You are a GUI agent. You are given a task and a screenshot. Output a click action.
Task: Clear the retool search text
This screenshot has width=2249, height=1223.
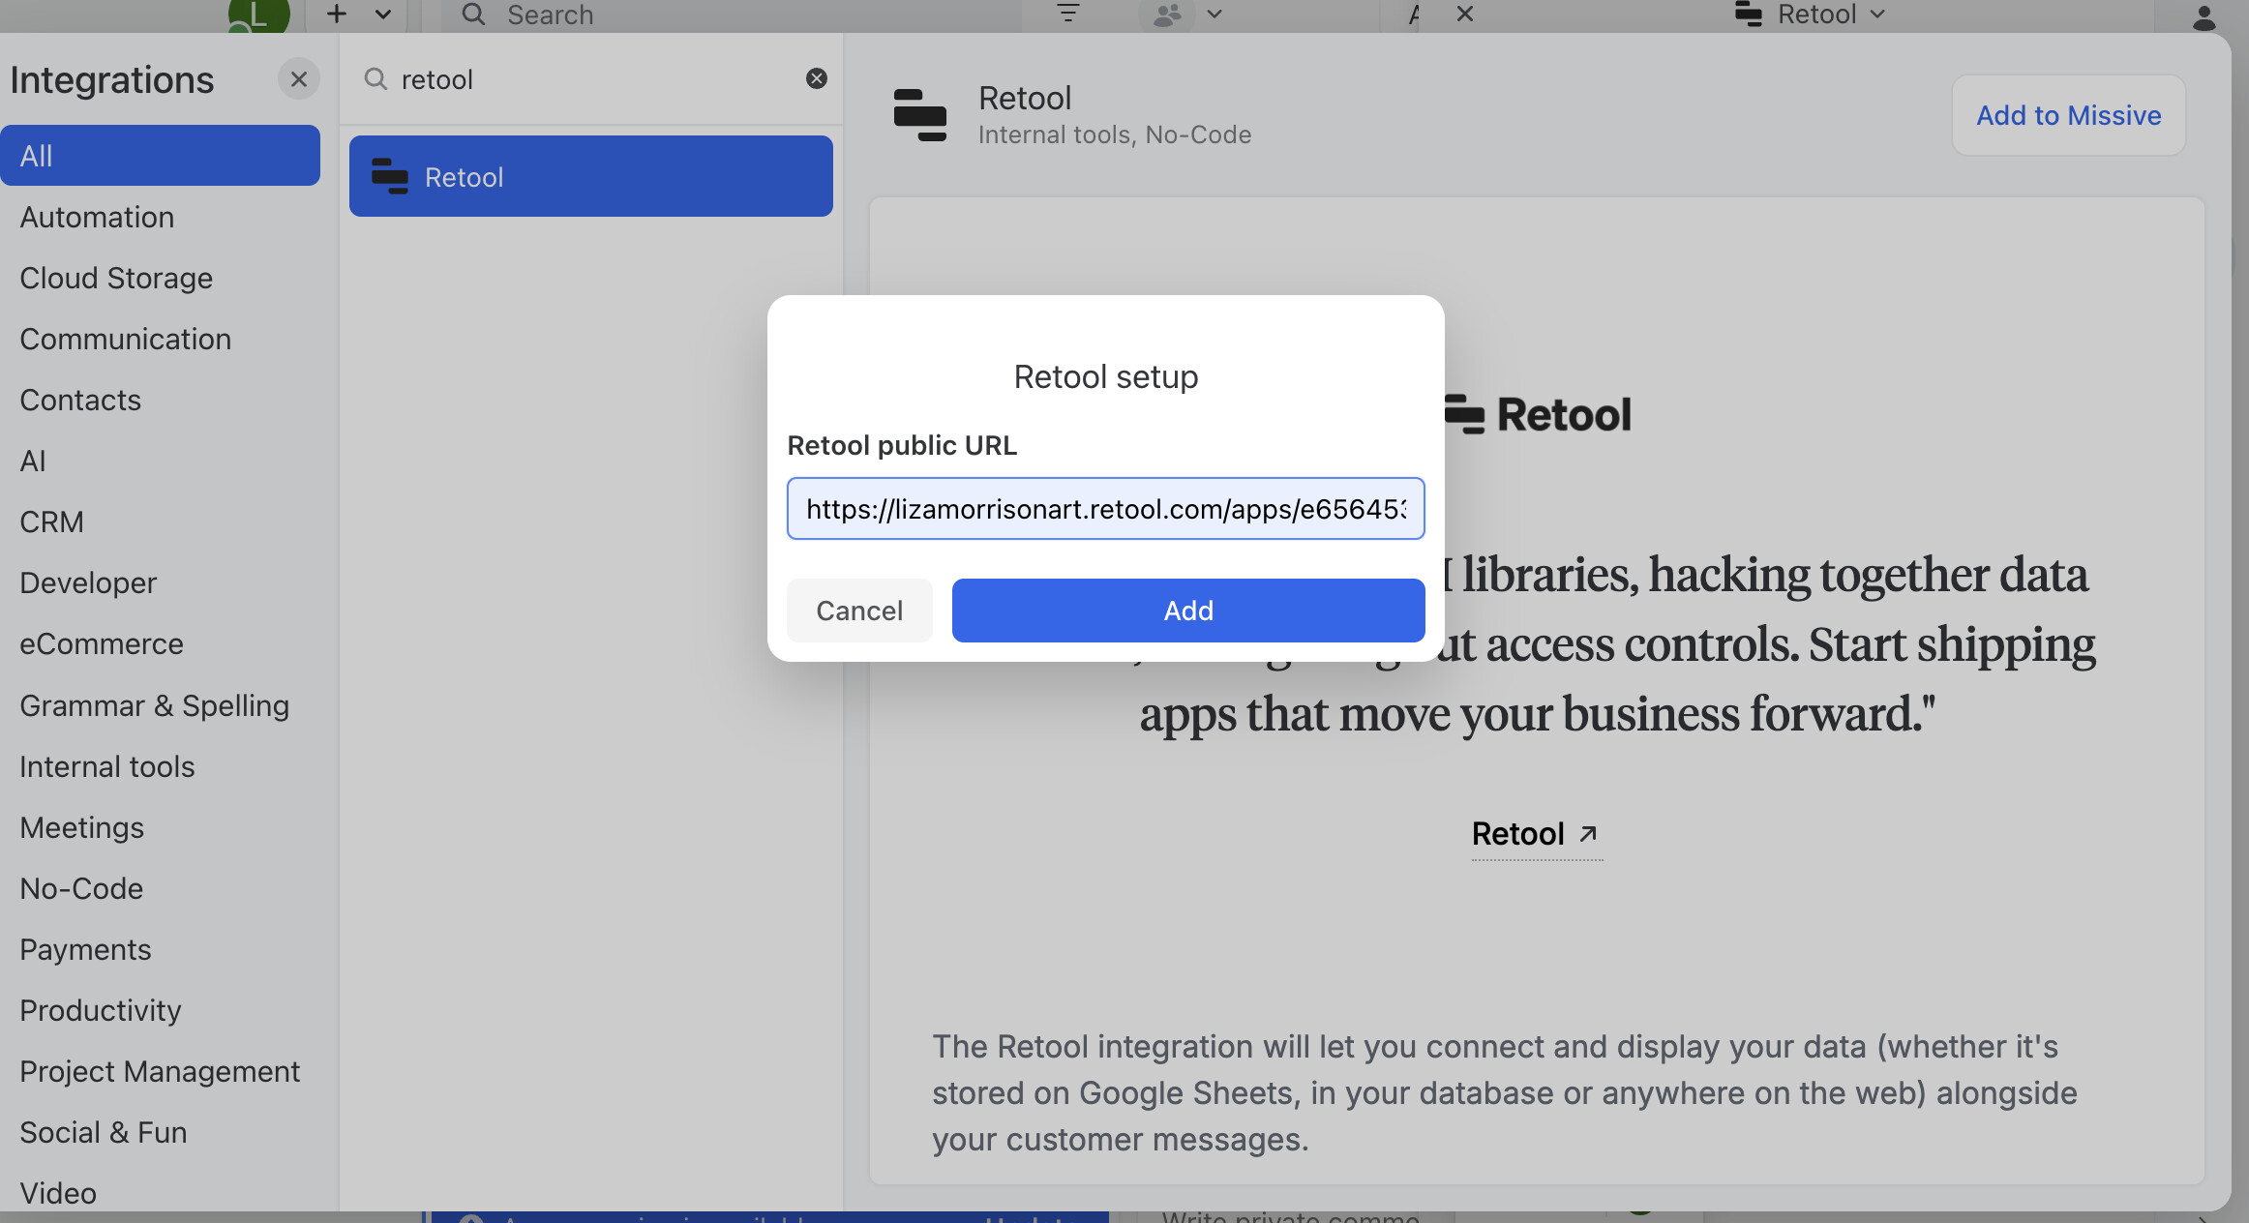tap(816, 79)
